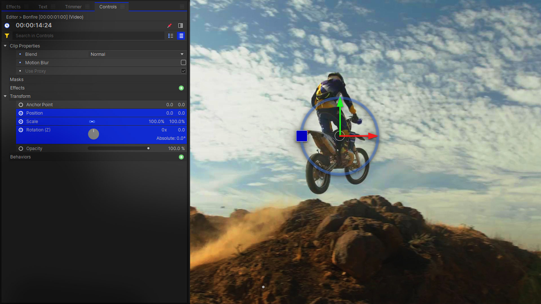Click the green Y-axis arrow handle in viewer
This screenshot has height=304, width=541.
coord(340,102)
